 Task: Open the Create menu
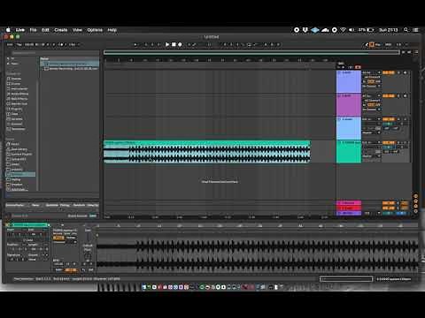[61, 30]
